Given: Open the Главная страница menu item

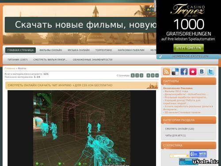Looking at the screenshot, I should (20, 50).
